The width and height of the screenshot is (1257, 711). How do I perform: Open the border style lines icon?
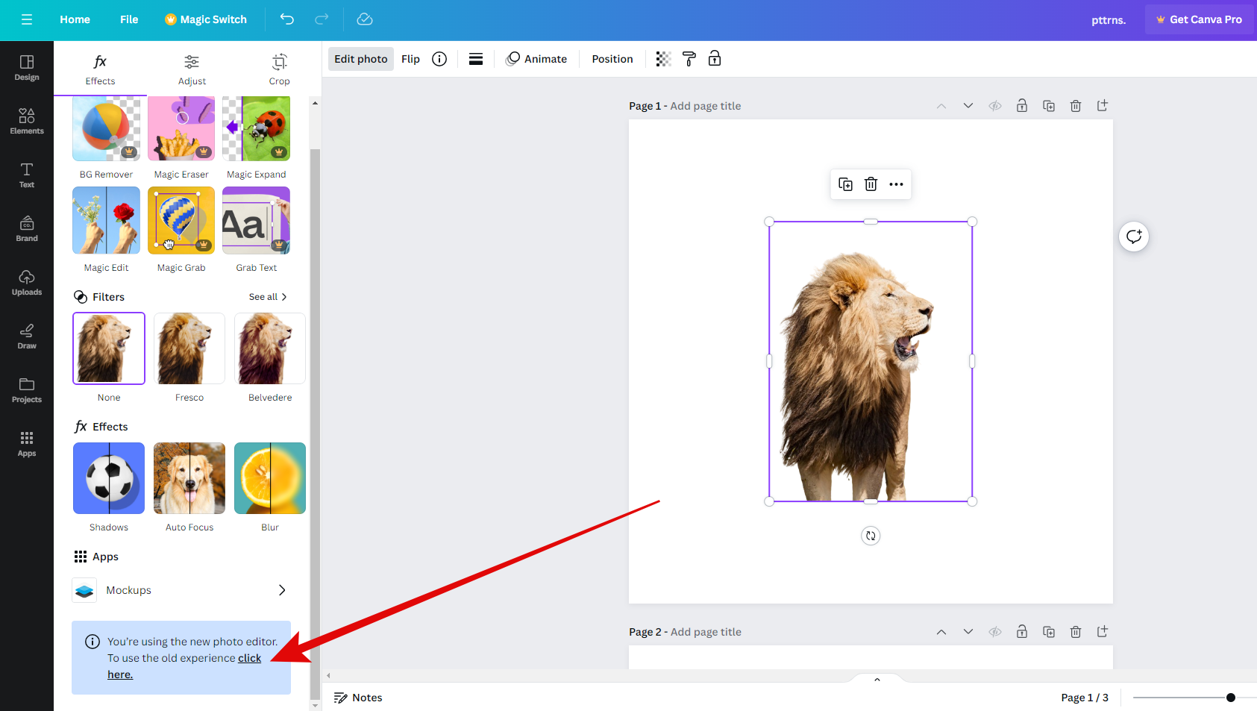point(476,59)
